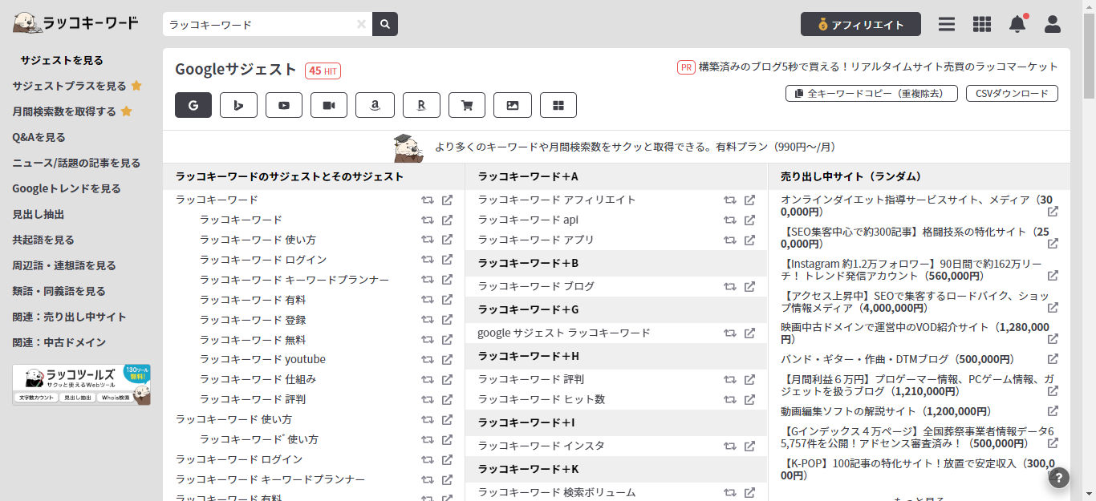Viewport: 1096px width, 501px height.
Task: Click the ラッコキーワード logo
Action: tap(75, 23)
